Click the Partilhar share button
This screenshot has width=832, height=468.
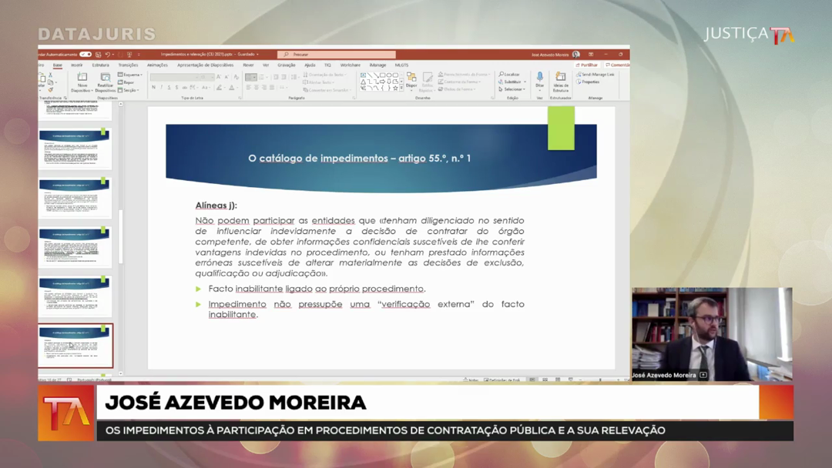click(588, 65)
